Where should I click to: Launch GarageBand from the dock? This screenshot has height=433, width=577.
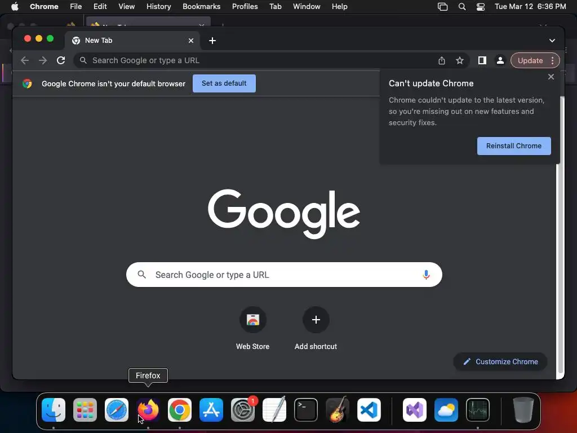click(x=338, y=410)
